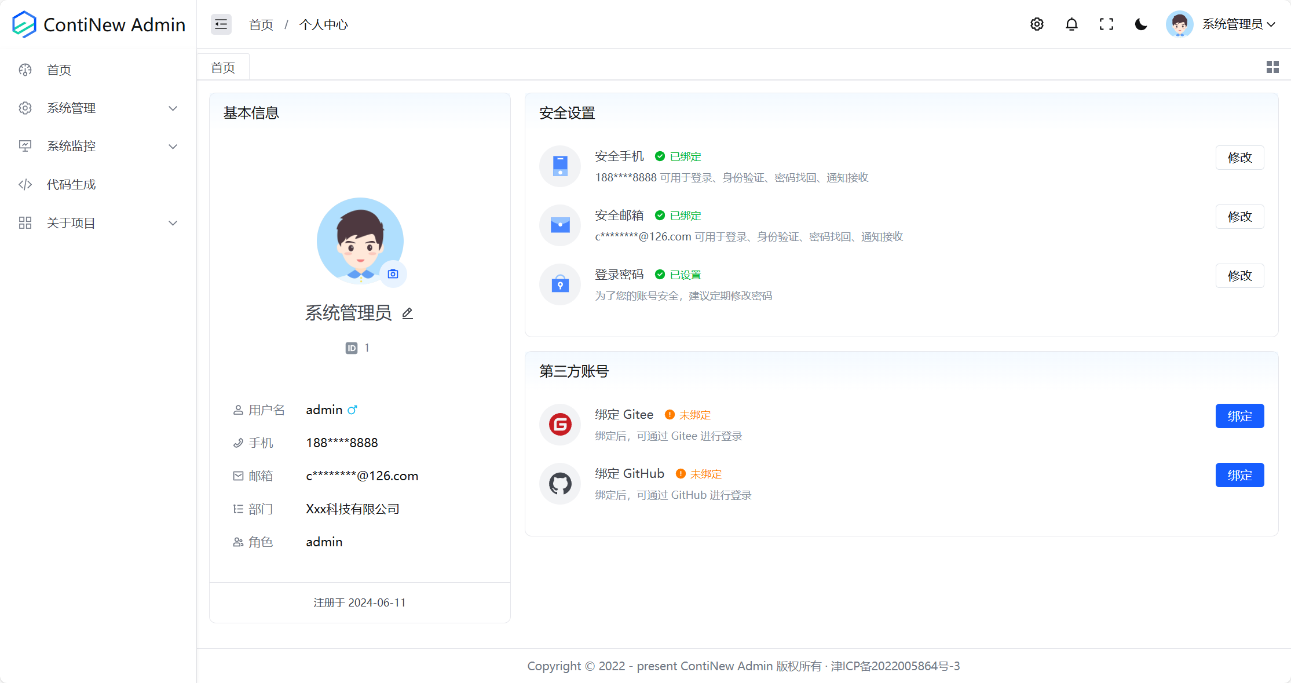1291x683 pixels.
Task: Click the grid layout icon on the tab bar
Action: click(1272, 67)
